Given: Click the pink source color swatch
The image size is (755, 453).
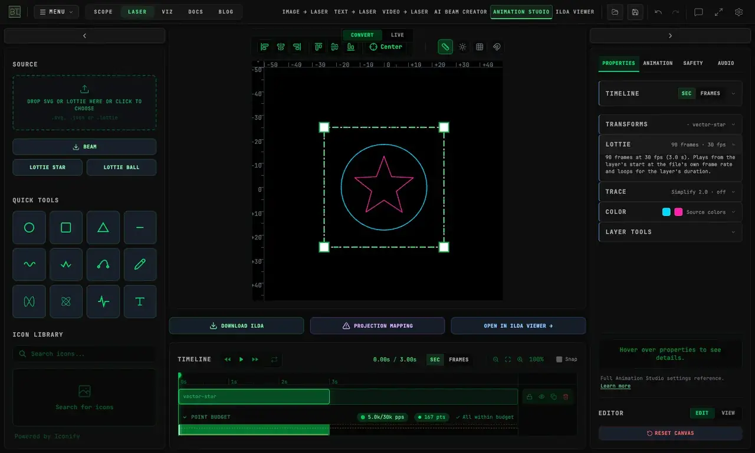Looking at the screenshot, I should [x=678, y=212].
